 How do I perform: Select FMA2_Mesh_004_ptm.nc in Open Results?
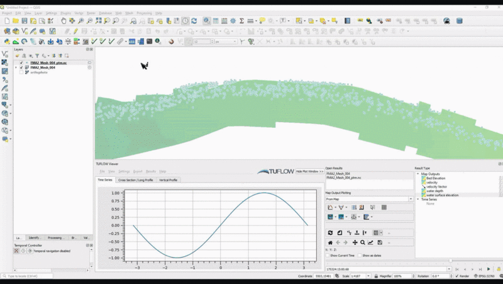[x=343, y=178]
